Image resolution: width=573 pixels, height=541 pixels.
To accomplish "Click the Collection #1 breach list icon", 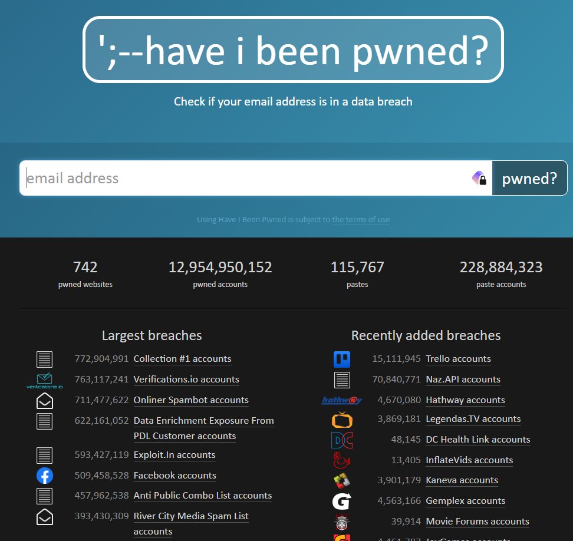I will pyautogui.click(x=45, y=359).
